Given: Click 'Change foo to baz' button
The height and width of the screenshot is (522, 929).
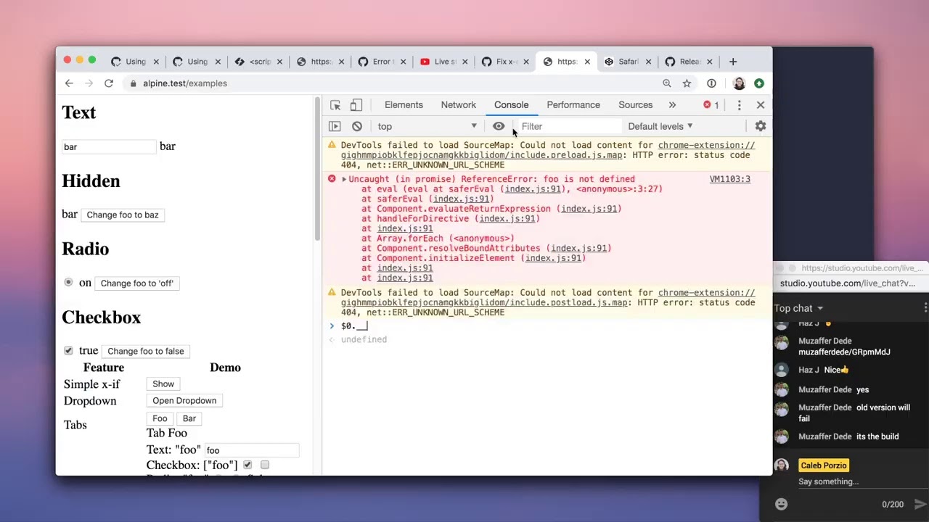Looking at the screenshot, I should (x=123, y=215).
